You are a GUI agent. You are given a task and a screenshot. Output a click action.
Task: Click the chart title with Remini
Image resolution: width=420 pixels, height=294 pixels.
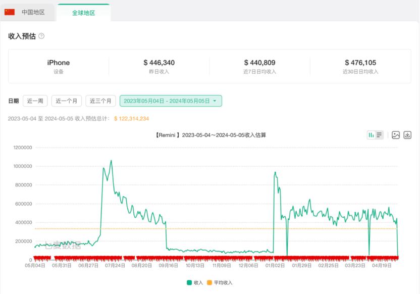click(x=210, y=135)
